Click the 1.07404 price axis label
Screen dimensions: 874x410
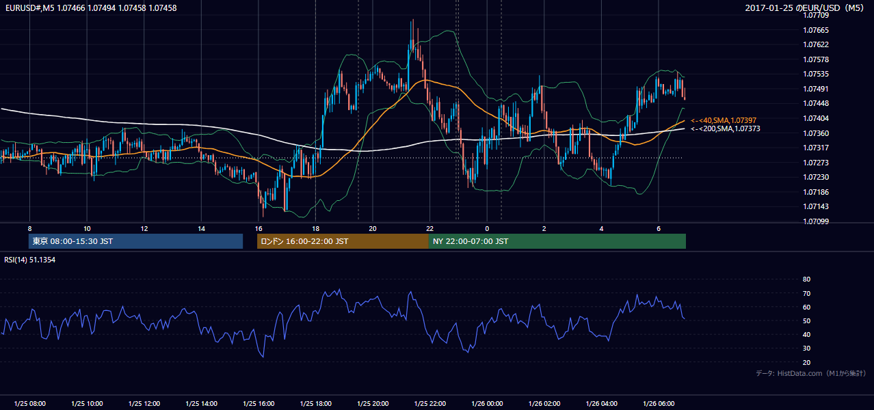pyautogui.click(x=816, y=118)
